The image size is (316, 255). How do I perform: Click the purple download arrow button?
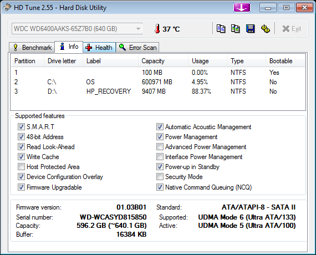(242, 8)
